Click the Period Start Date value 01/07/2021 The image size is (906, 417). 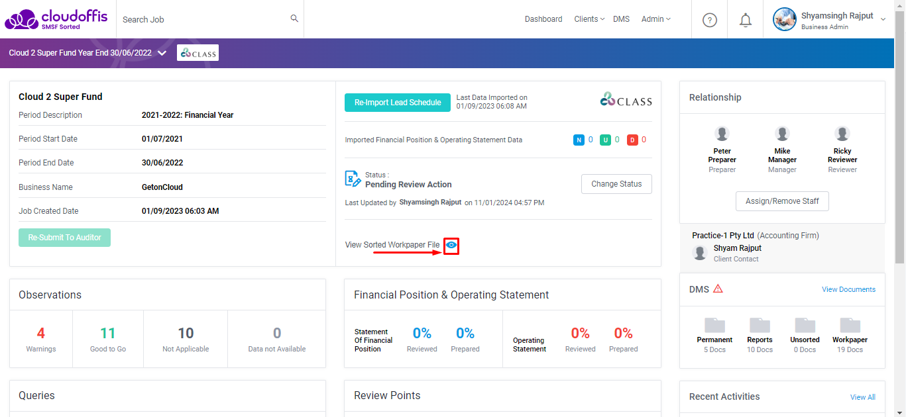coord(162,139)
